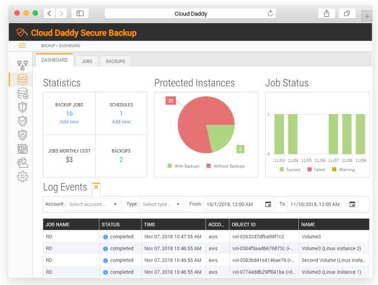Image resolution: width=378 pixels, height=285 pixels.
Task: Click the 29 label on pie chart
Action: [x=170, y=101]
